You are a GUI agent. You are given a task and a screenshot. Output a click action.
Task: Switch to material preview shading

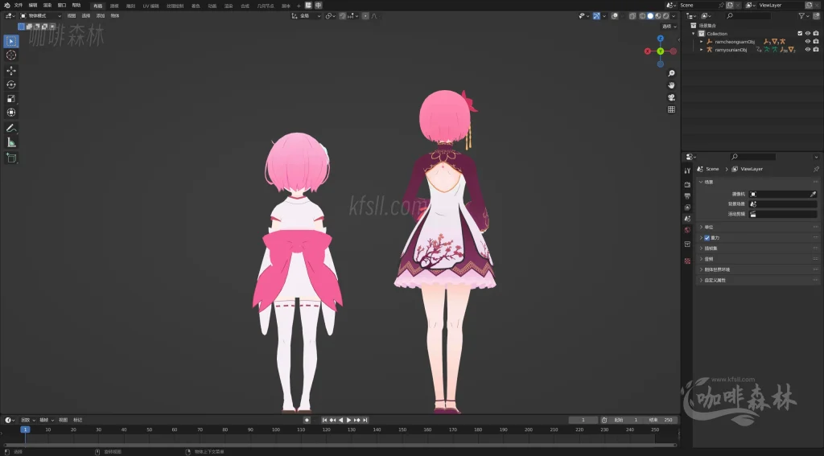[x=658, y=16]
